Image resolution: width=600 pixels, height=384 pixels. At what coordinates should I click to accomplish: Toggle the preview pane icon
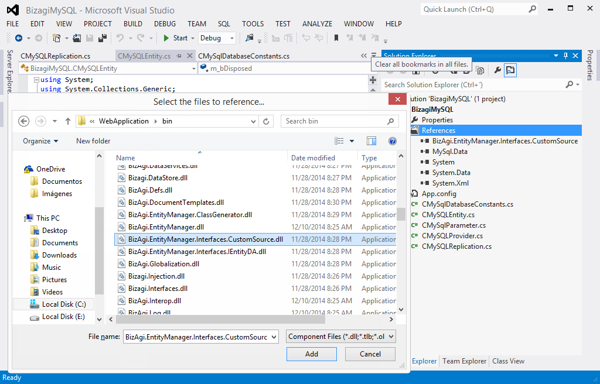(371, 141)
